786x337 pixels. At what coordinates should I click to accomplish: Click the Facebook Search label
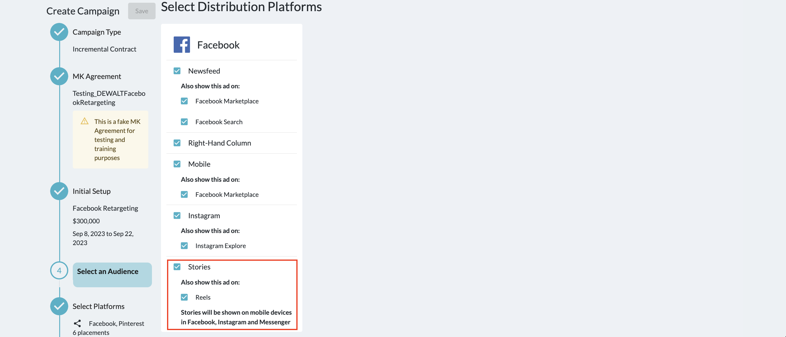tap(219, 122)
